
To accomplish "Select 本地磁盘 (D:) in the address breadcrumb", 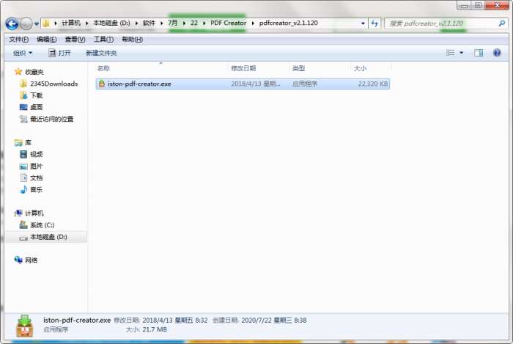I will [111, 23].
